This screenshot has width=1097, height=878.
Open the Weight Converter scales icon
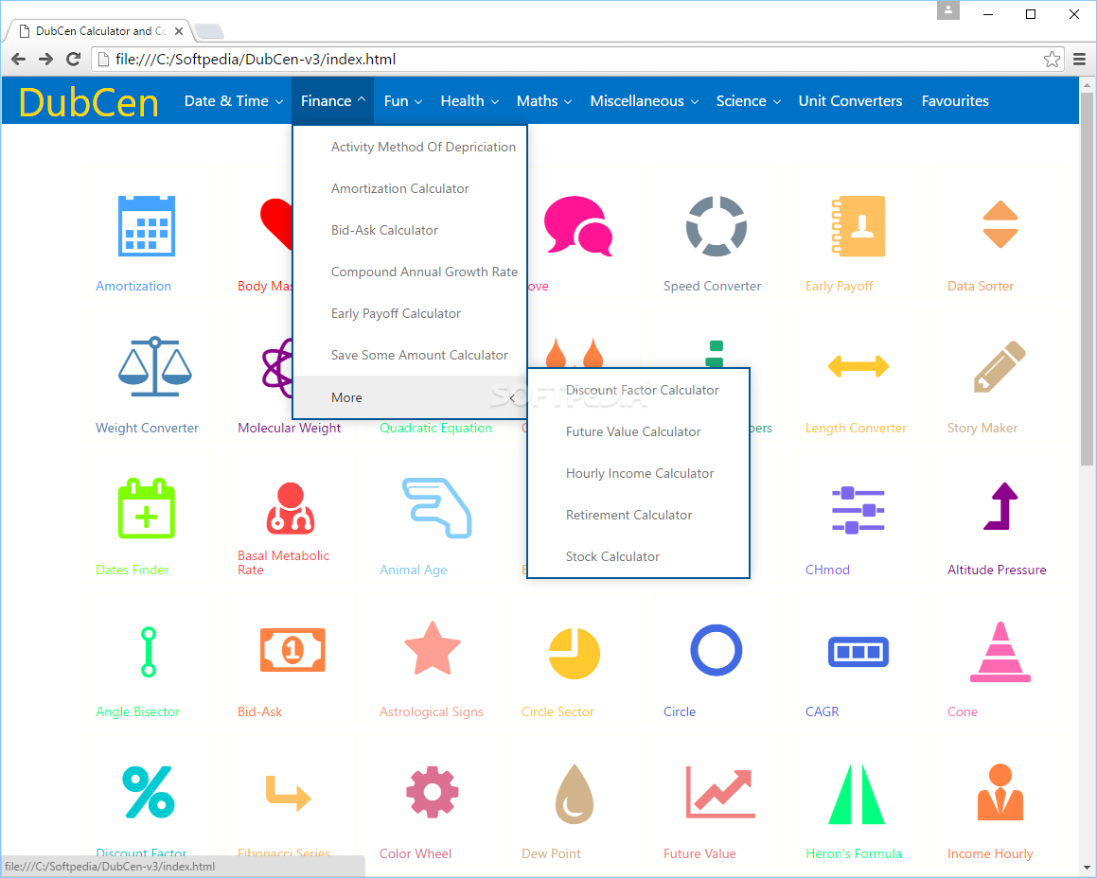pyautogui.click(x=154, y=366)
